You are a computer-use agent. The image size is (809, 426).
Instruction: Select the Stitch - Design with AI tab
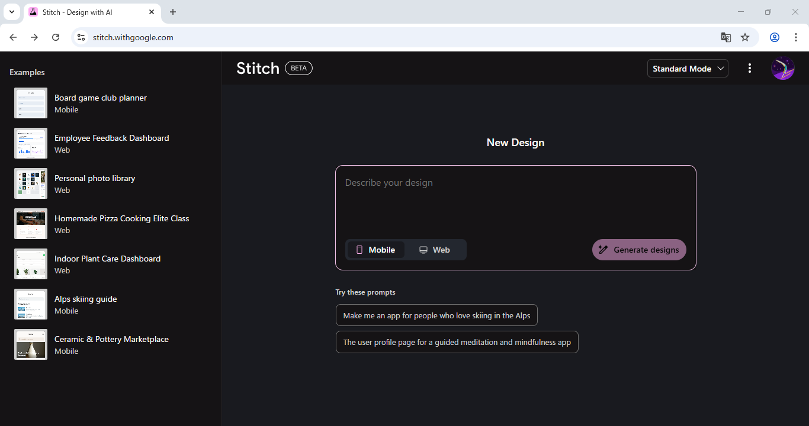click(x=92, y=12)
